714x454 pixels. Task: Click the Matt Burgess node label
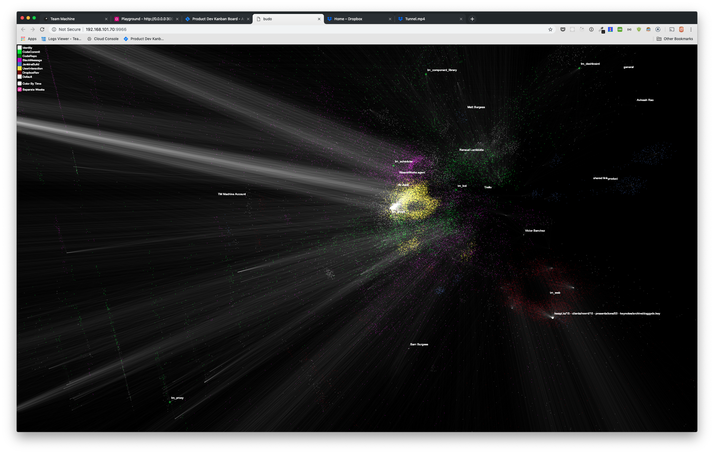[476, 107]
